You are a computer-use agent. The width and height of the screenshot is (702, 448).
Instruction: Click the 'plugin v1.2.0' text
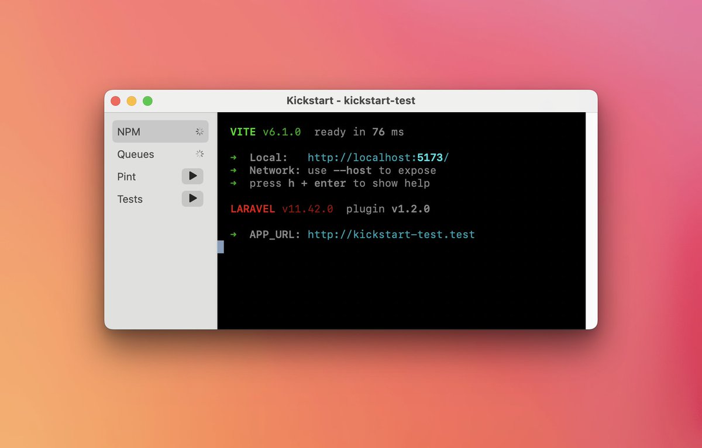coord(388,209)
